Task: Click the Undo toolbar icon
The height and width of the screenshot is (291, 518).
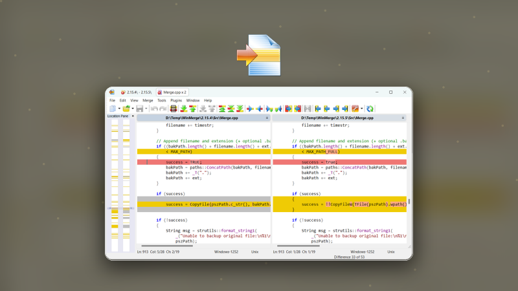Action: pos(154,109)
